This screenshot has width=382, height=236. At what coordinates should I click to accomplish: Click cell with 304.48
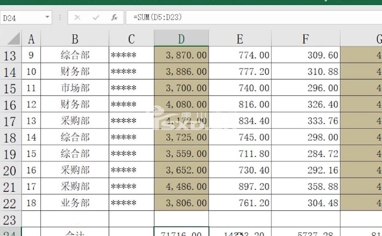click(x=306, y=203)
